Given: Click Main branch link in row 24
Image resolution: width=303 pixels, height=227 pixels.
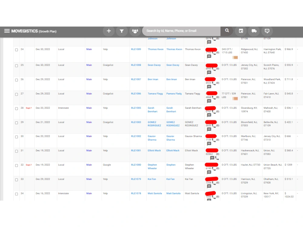Looking at the screenshot, I should point(89,49).
